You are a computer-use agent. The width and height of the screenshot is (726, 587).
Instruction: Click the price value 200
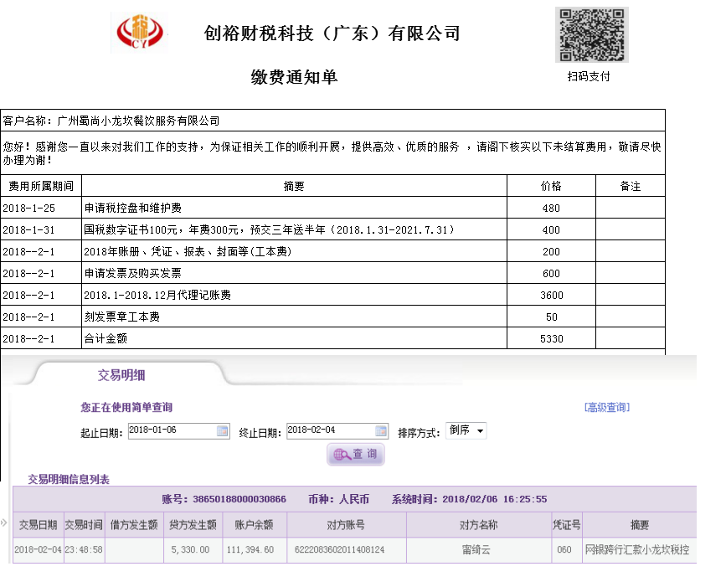[551, 252]
